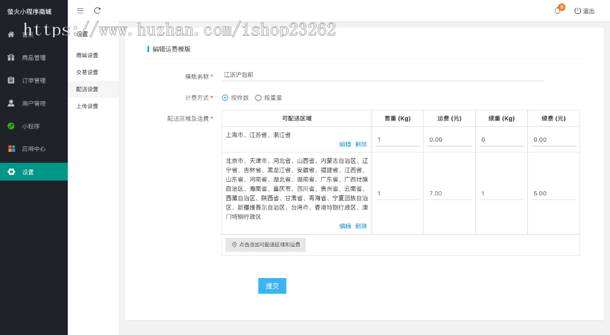Click 编辑运费模版 page heading
The image size is (610, 335).
(x=171, y=49)
